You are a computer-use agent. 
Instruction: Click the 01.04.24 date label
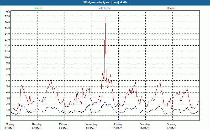click(x=10, y=128)
